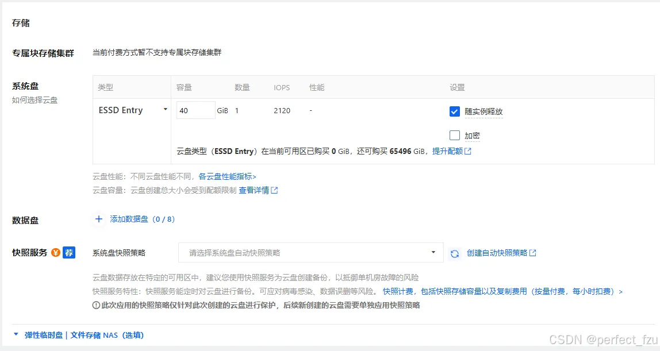Click the external link icon beside 创建自动快照策略

click(534, 253)
